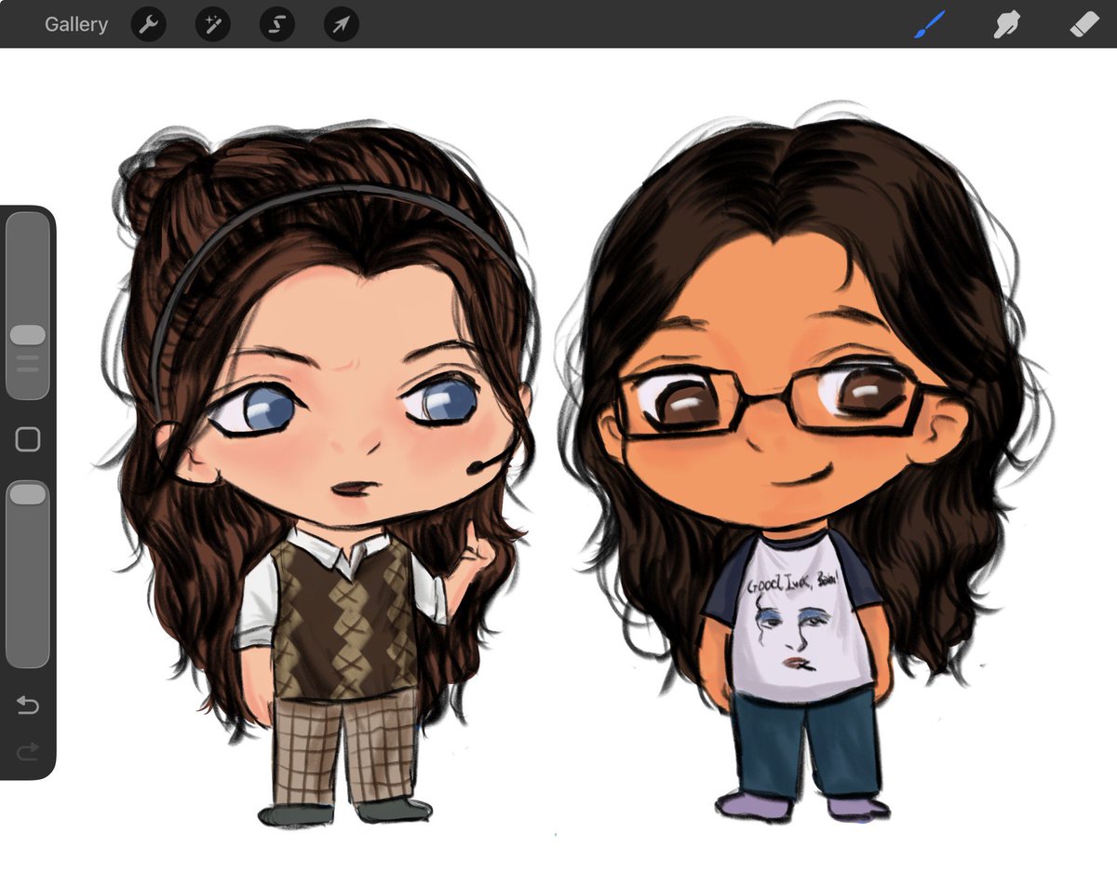Tap the square Modify button on the sidebar
Screen dimensions: 1117x873
tap(28, 436)
